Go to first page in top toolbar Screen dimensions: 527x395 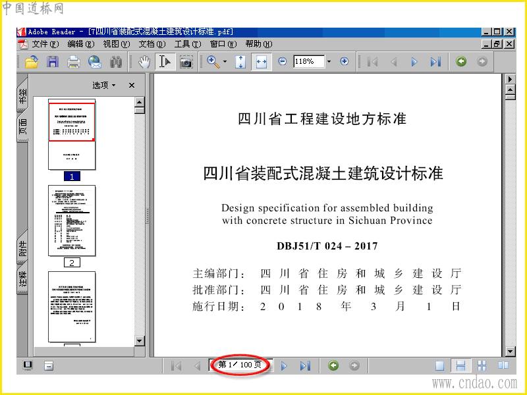pyautogui.click(x=372, y=61)
